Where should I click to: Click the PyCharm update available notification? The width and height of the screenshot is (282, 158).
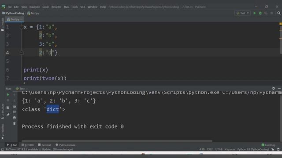[x=39, y=149]
